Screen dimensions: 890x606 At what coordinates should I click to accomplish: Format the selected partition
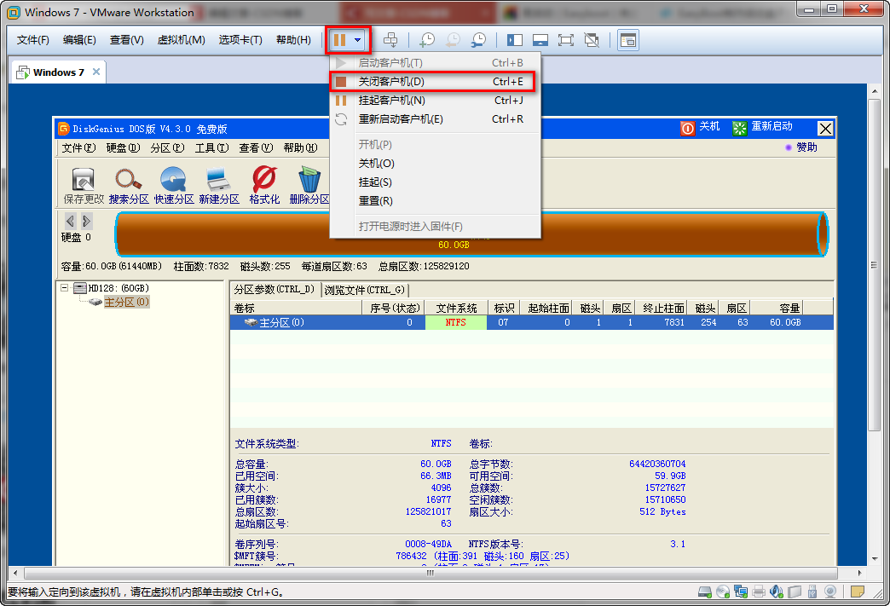[264, 184]
